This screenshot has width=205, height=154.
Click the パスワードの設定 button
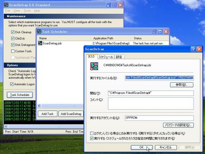click(178, 125)
